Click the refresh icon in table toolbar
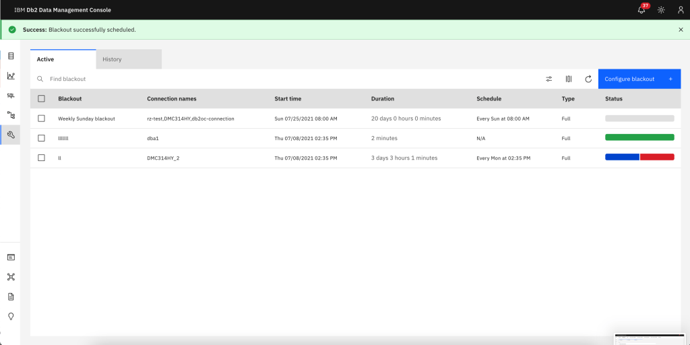The image size is (690, 345). point(588,79)
